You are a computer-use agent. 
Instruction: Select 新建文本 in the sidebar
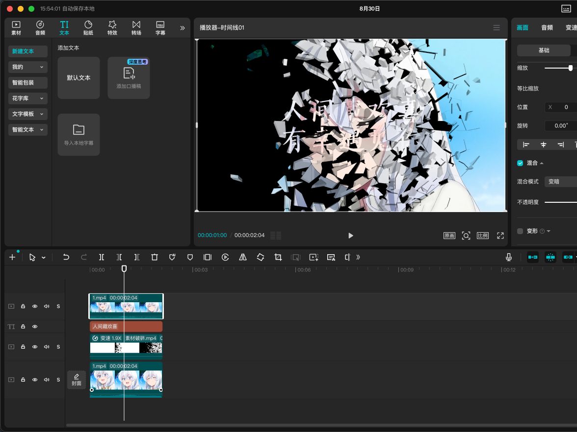pyautogui.click(x=28, y=51)
